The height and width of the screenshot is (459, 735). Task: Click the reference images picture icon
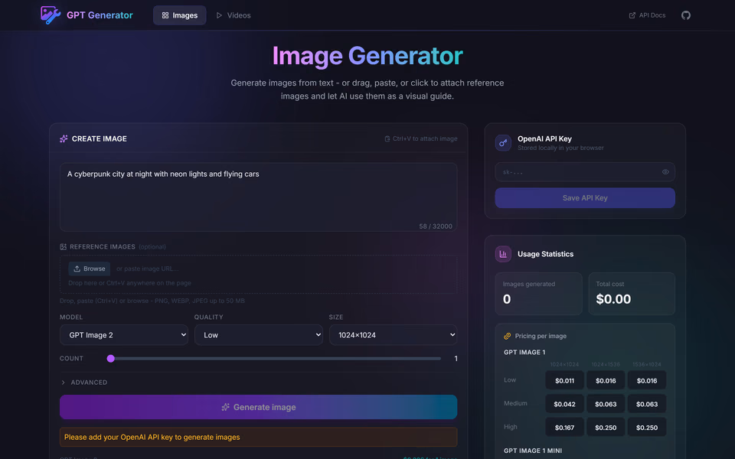(64, 247)
